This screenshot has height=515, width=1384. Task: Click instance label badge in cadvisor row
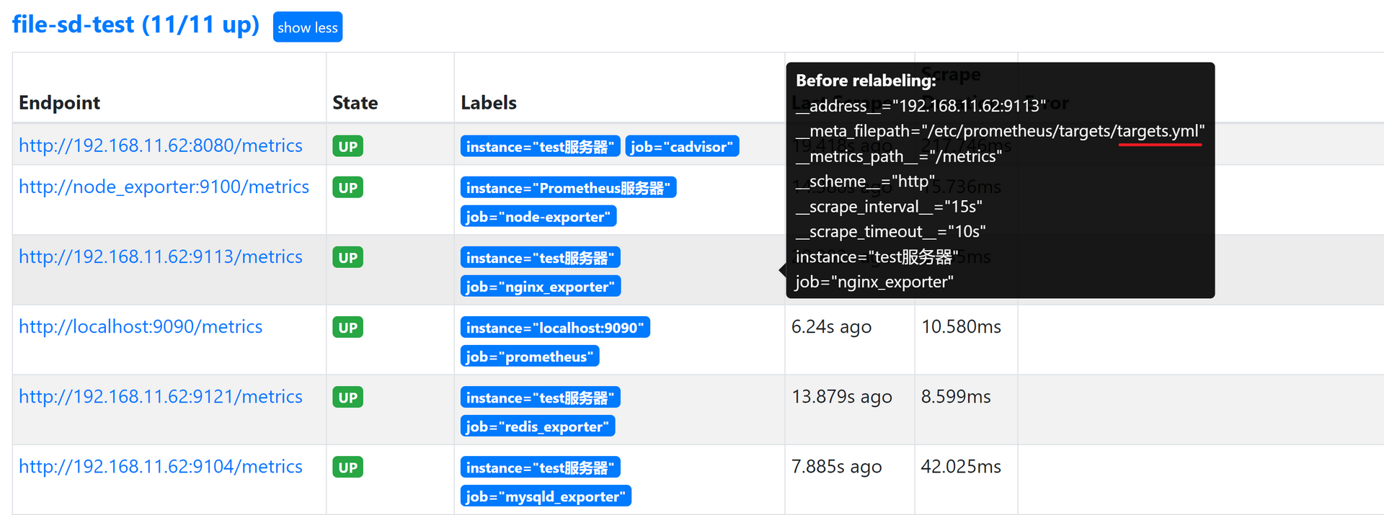[x=541, y=146]
